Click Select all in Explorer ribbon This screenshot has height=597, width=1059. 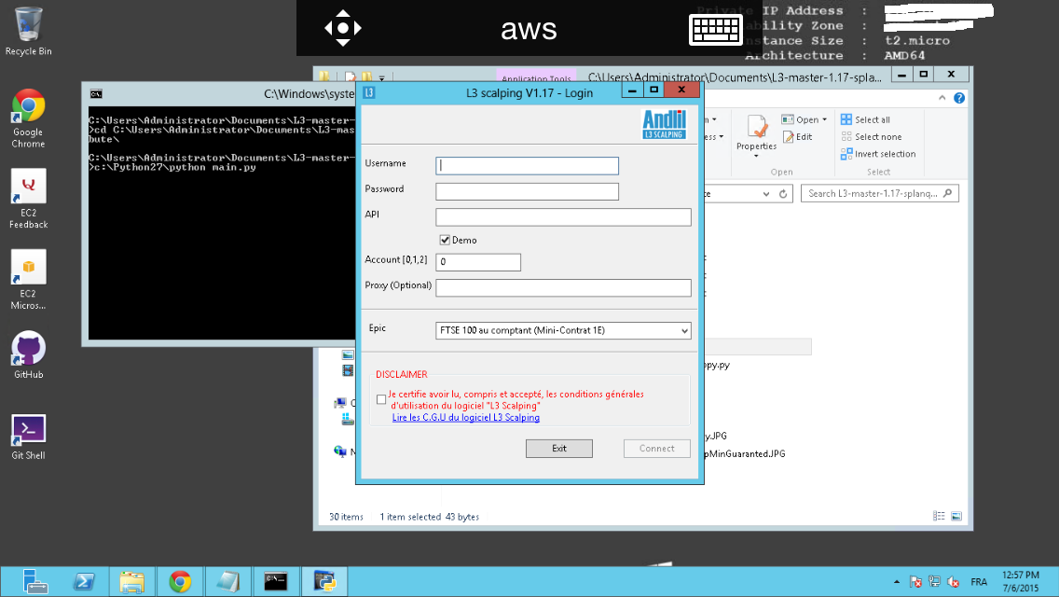point(865,119)
